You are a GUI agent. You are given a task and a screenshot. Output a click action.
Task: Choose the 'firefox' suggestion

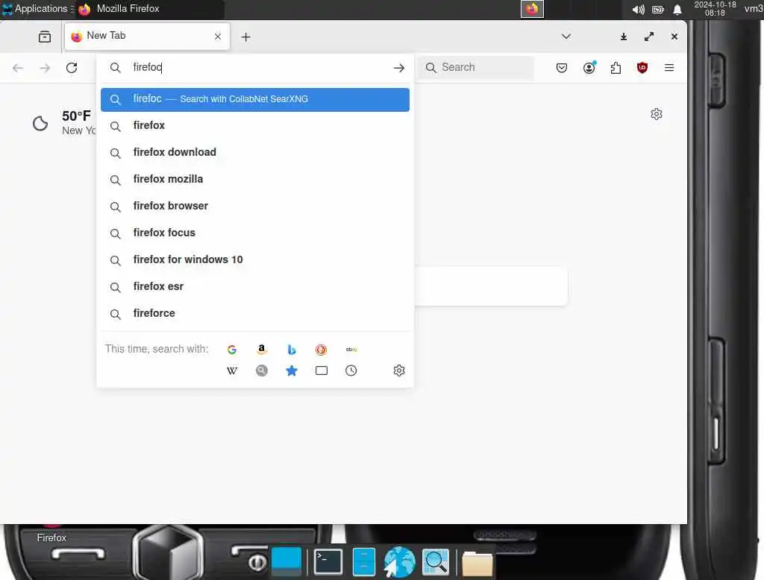click(x=255, y=126)
